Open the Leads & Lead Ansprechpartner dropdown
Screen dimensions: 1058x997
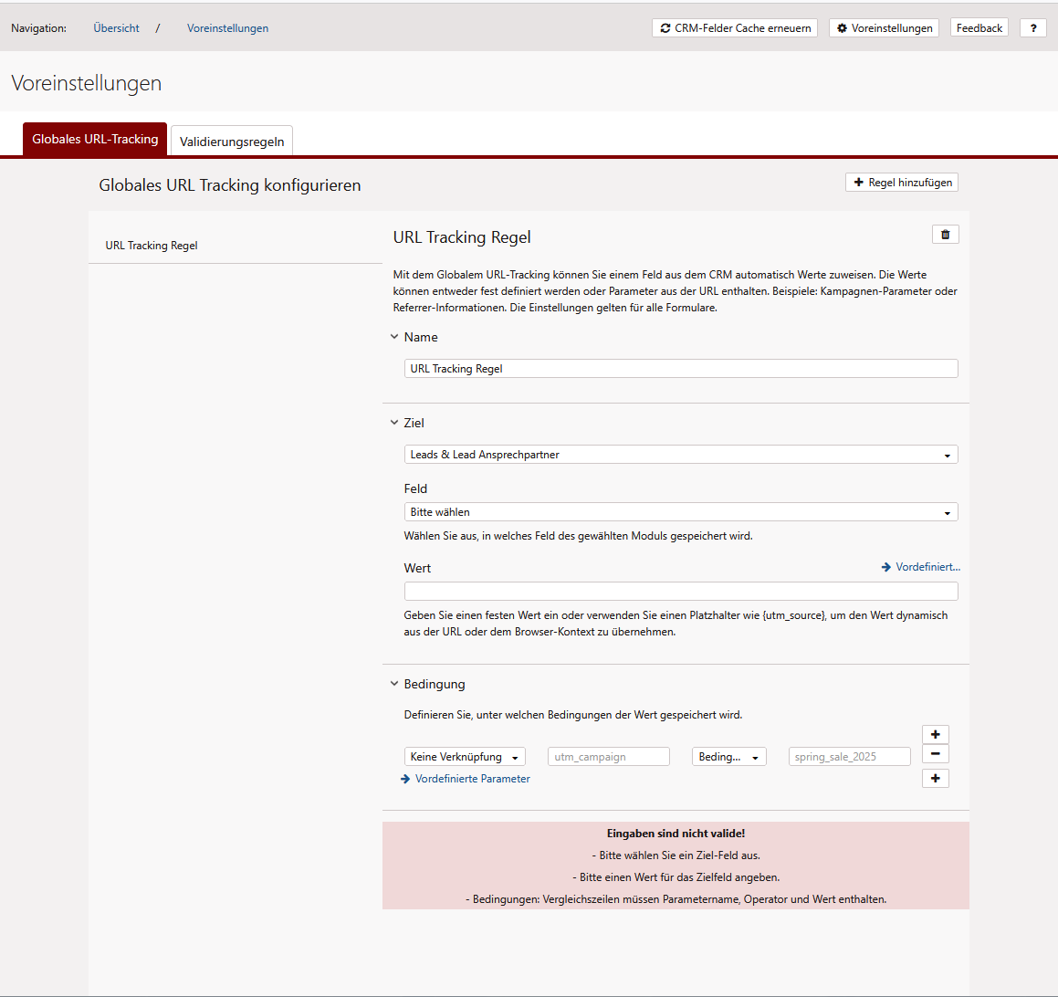click(x=680, y=455)
